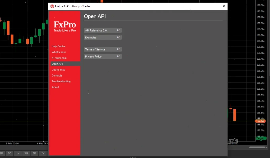Click the external-link icon beside Examples
Screen dimensions: 270x158
(x=118, y=37)
